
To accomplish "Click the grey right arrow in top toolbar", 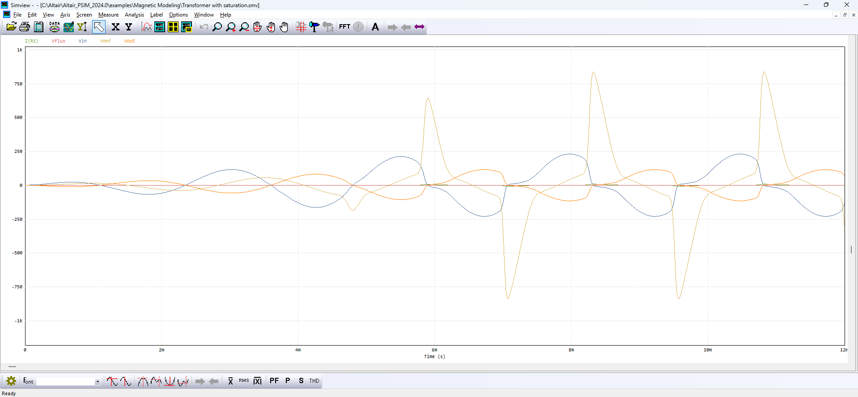I will tap(392, 27).
